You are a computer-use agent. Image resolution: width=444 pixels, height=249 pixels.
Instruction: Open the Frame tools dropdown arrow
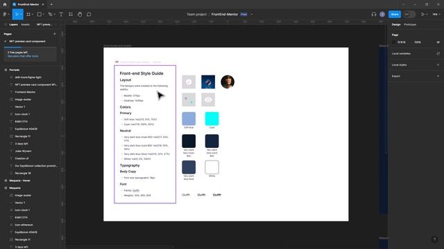tap(33, 15)
